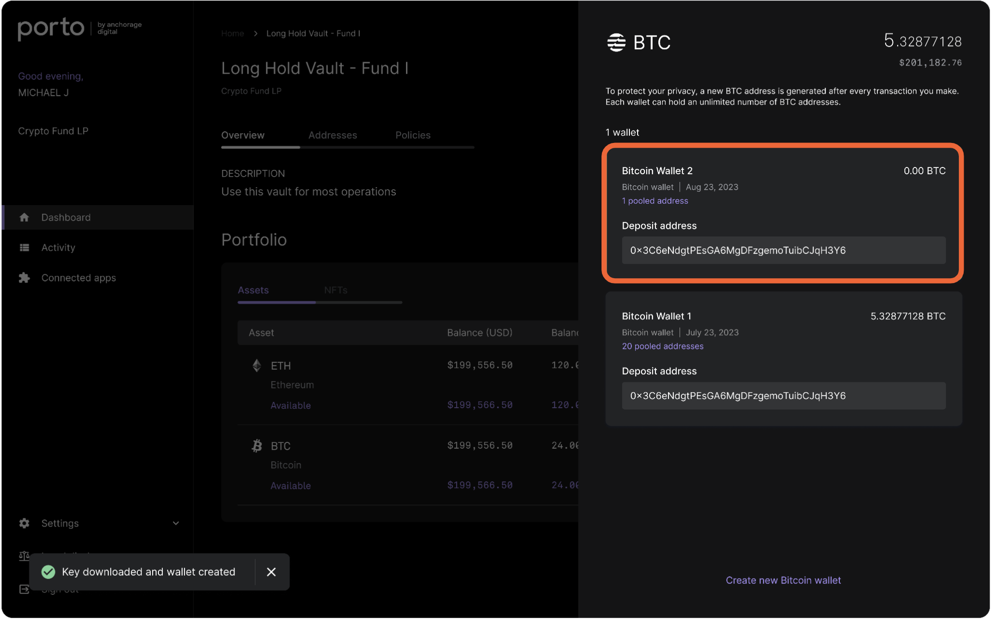Expand the Settings chevron
This screenshot has width=994, height=619.
tap(176, 524)
